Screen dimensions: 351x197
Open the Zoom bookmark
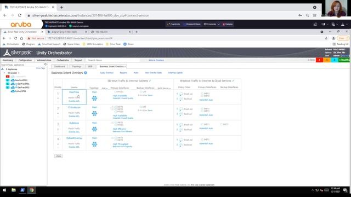(128, 44)
